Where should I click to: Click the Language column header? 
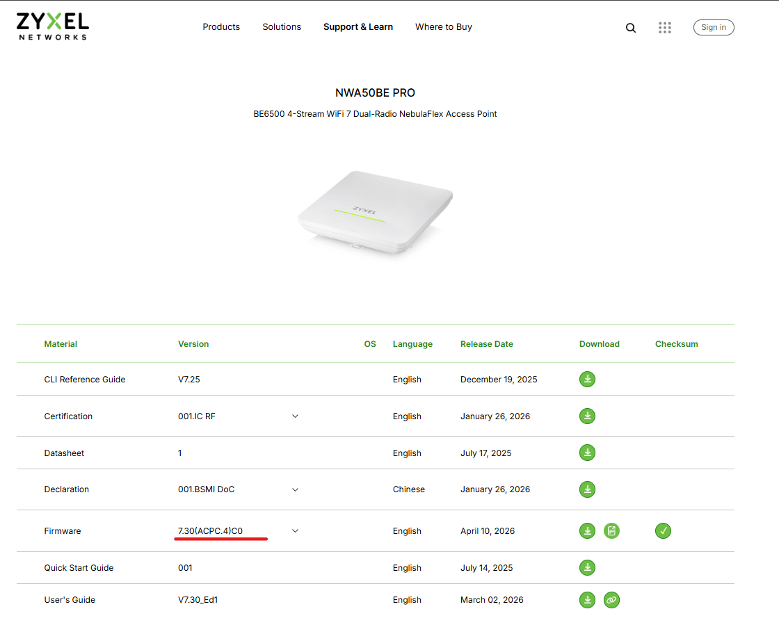click(412, 344)
